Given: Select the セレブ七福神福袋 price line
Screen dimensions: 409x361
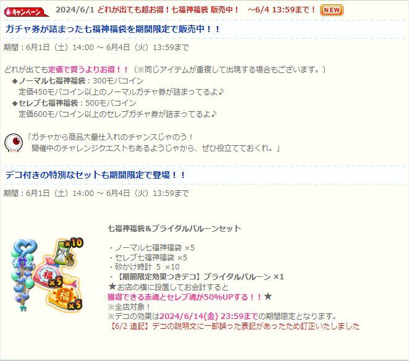Looking at the screenshot, I should pyautogui.click(x=74, y=103).
